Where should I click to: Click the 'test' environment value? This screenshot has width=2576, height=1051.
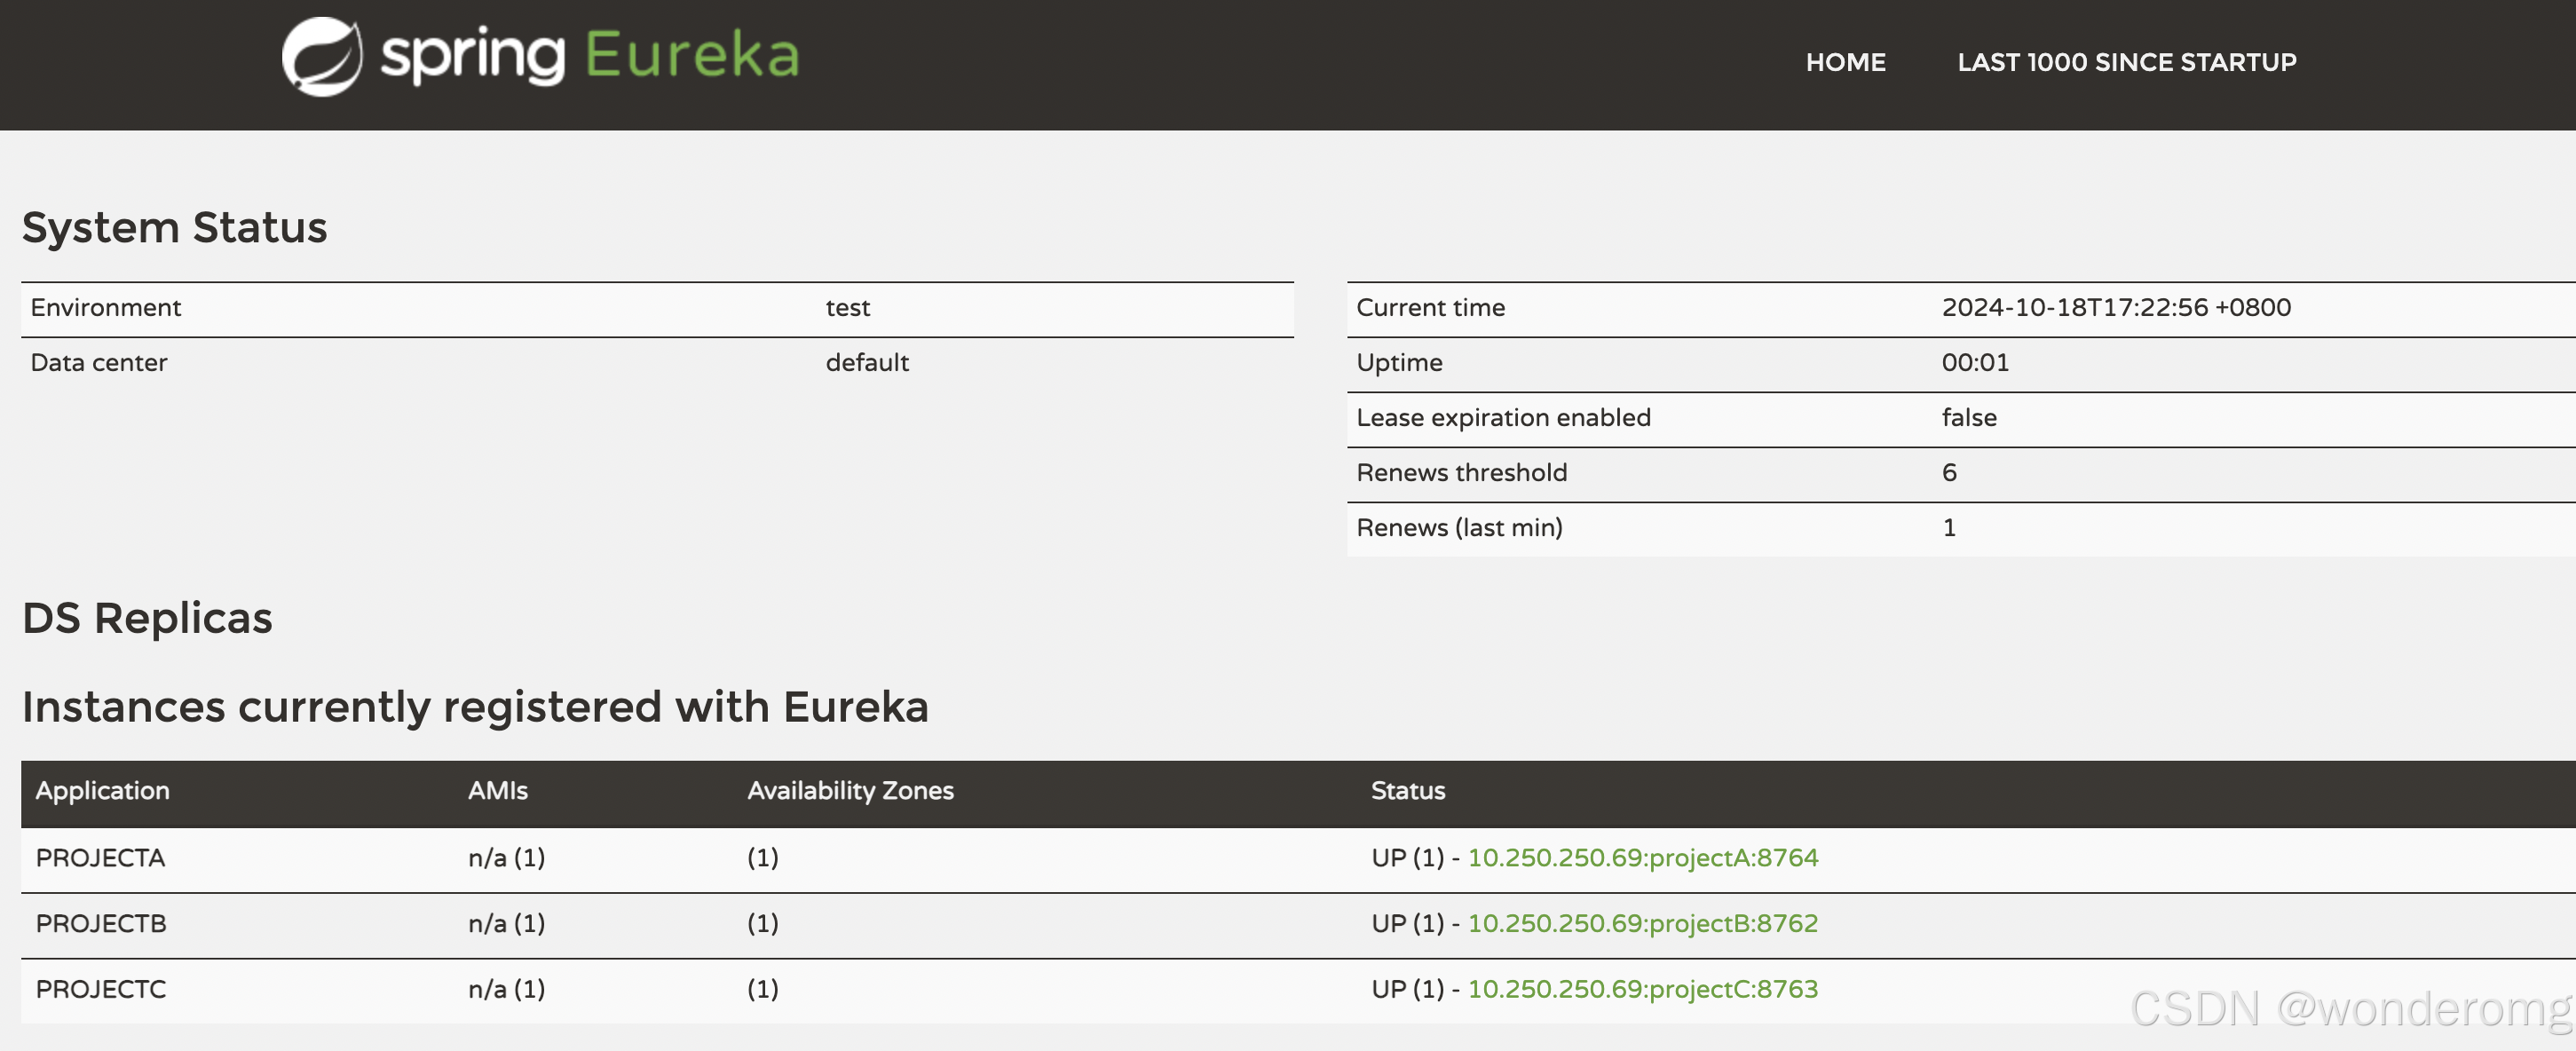click(848, 308)
